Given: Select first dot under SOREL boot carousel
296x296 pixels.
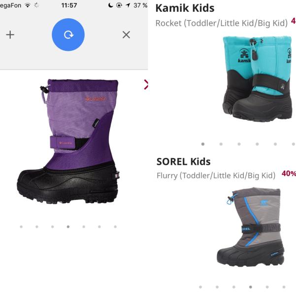Looking at the screenshot, I should point(200,287).
